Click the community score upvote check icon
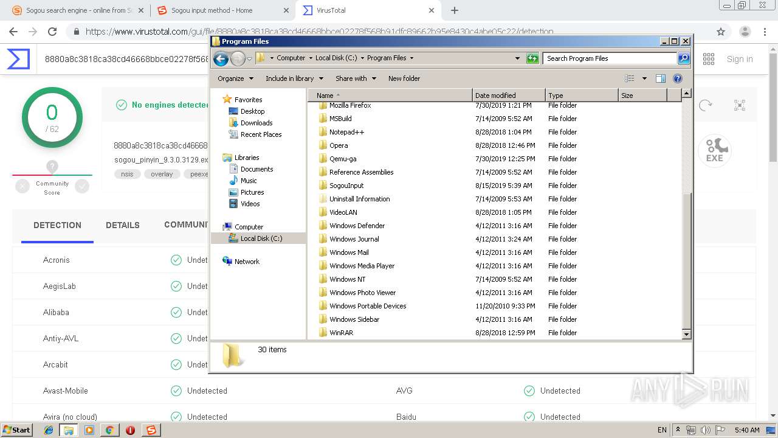The height and width of the screenshot is (438, 778). (82, 187)
